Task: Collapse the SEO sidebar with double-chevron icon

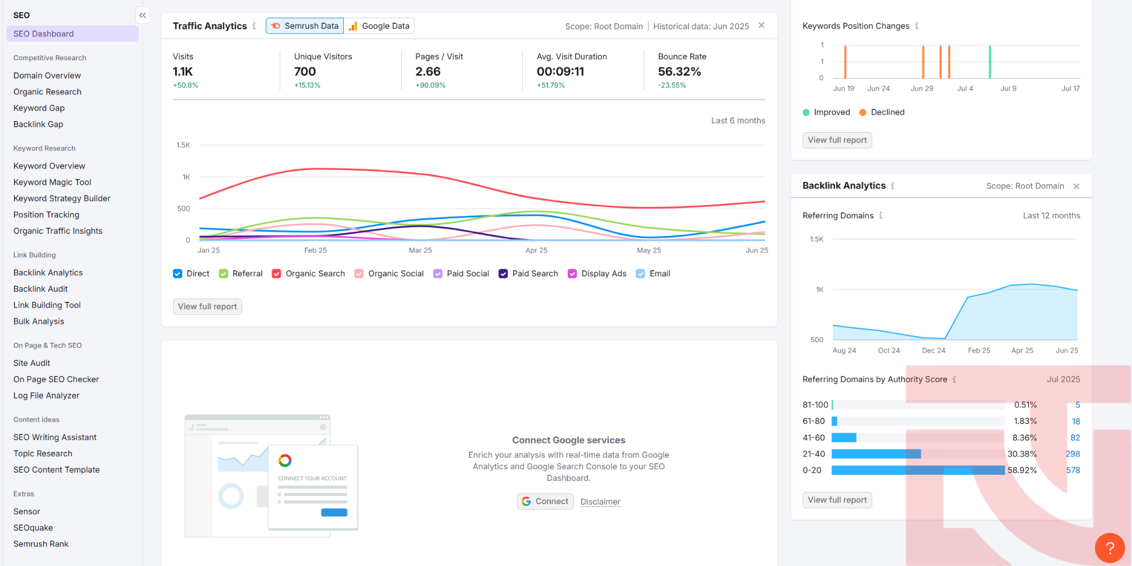Action: pos(143,15)
